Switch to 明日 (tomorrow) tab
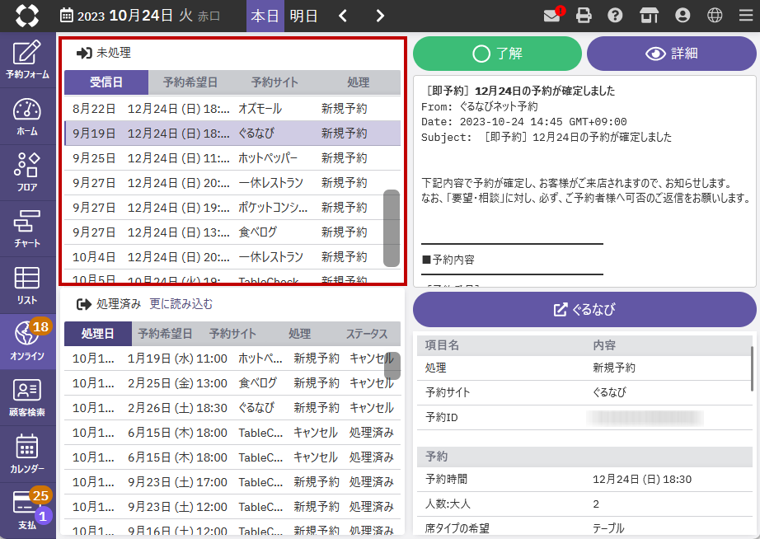 tap(303, 16)
